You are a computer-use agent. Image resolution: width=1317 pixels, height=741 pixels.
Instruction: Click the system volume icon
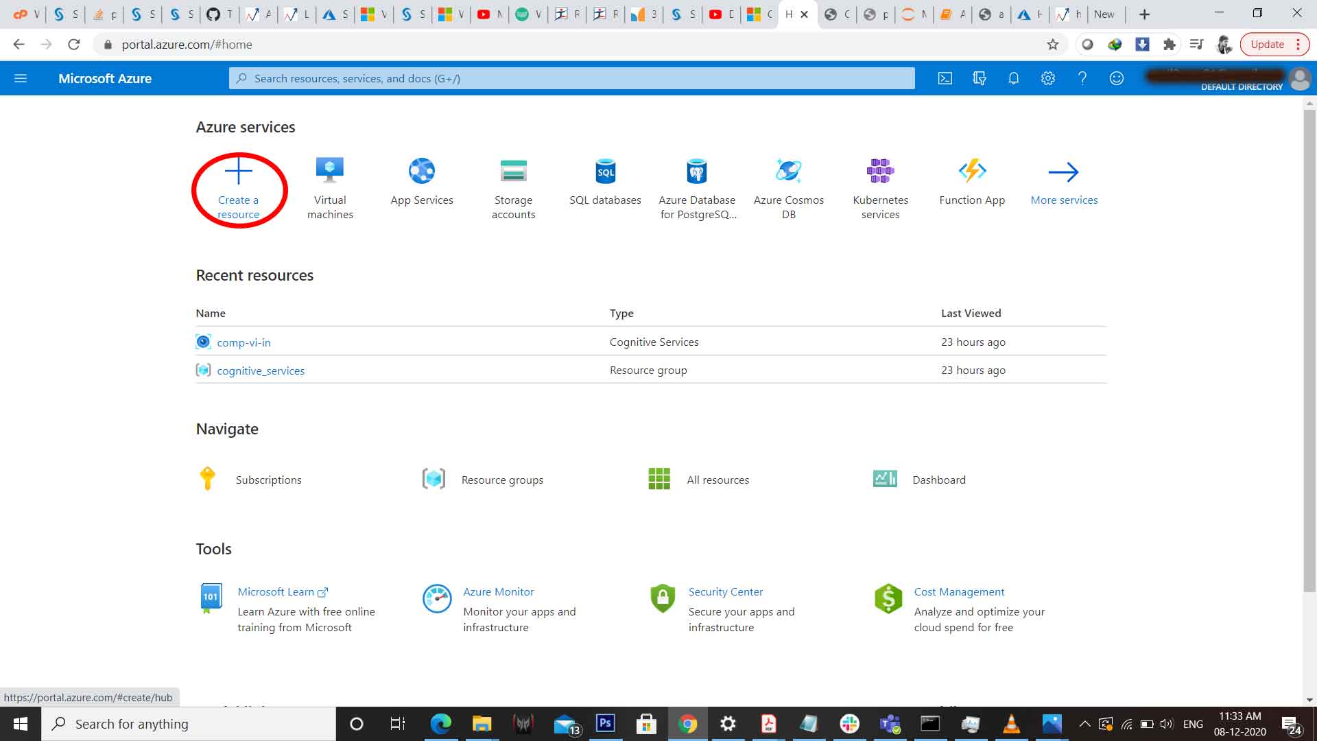tap(1166, 724)
